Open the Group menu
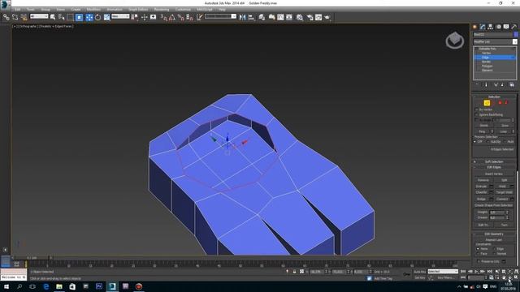Image resolution: width=520 pixels, height=292 pixels. click(x=45, y=10)
